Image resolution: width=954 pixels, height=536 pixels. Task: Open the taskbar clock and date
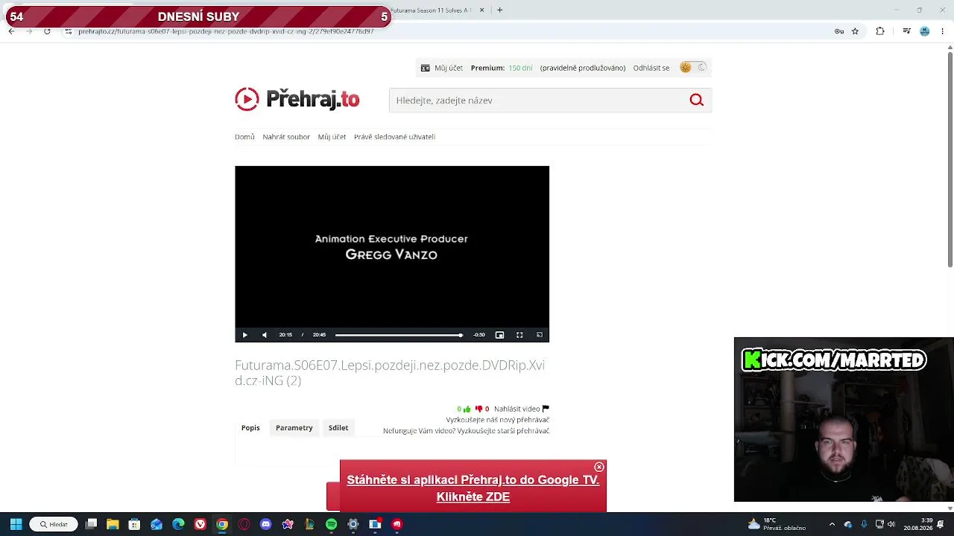[918, 524]
